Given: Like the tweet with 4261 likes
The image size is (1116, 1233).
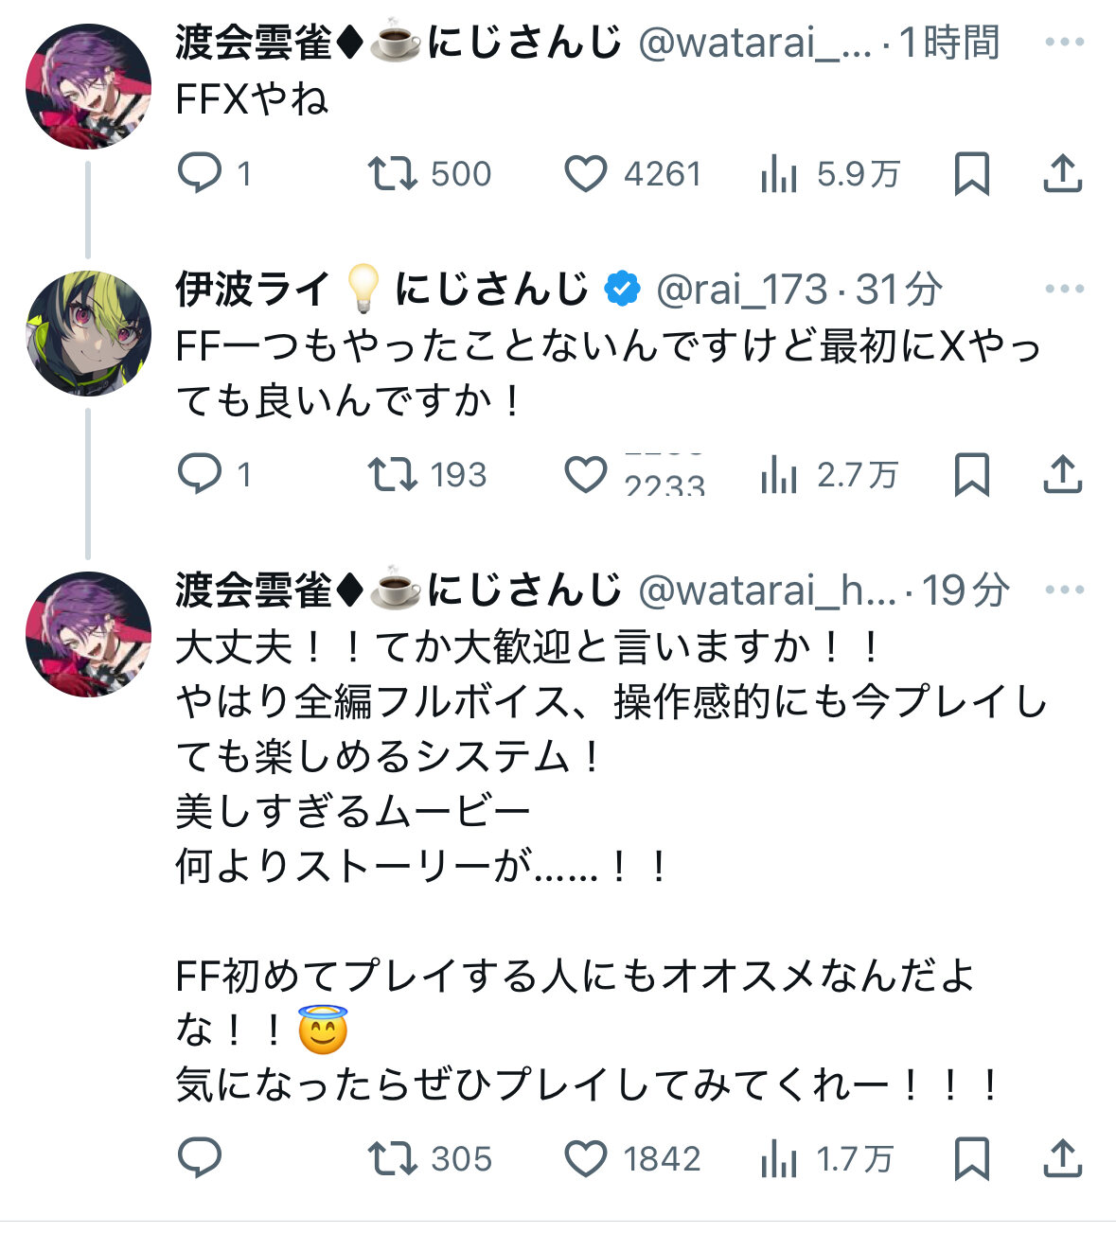Looking at the screenshot, I should click(586, 174).
